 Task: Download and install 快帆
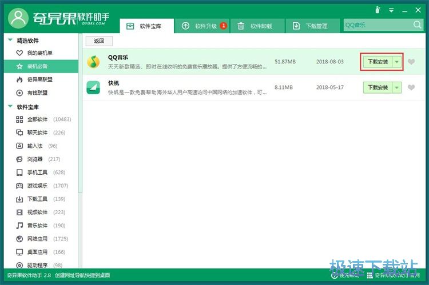(x=378, y=87)
